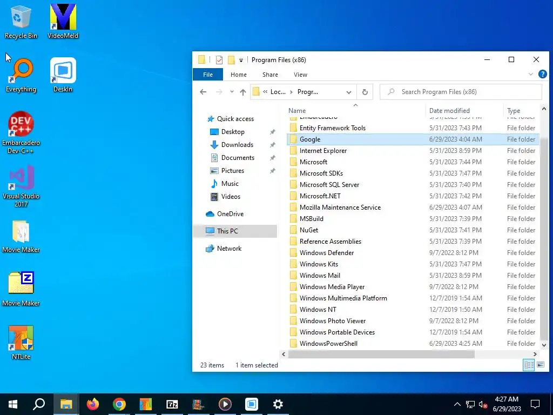553x415 pixels.
Task: Open taskbar Search magnifier
Action: click(x=39, y=404)
